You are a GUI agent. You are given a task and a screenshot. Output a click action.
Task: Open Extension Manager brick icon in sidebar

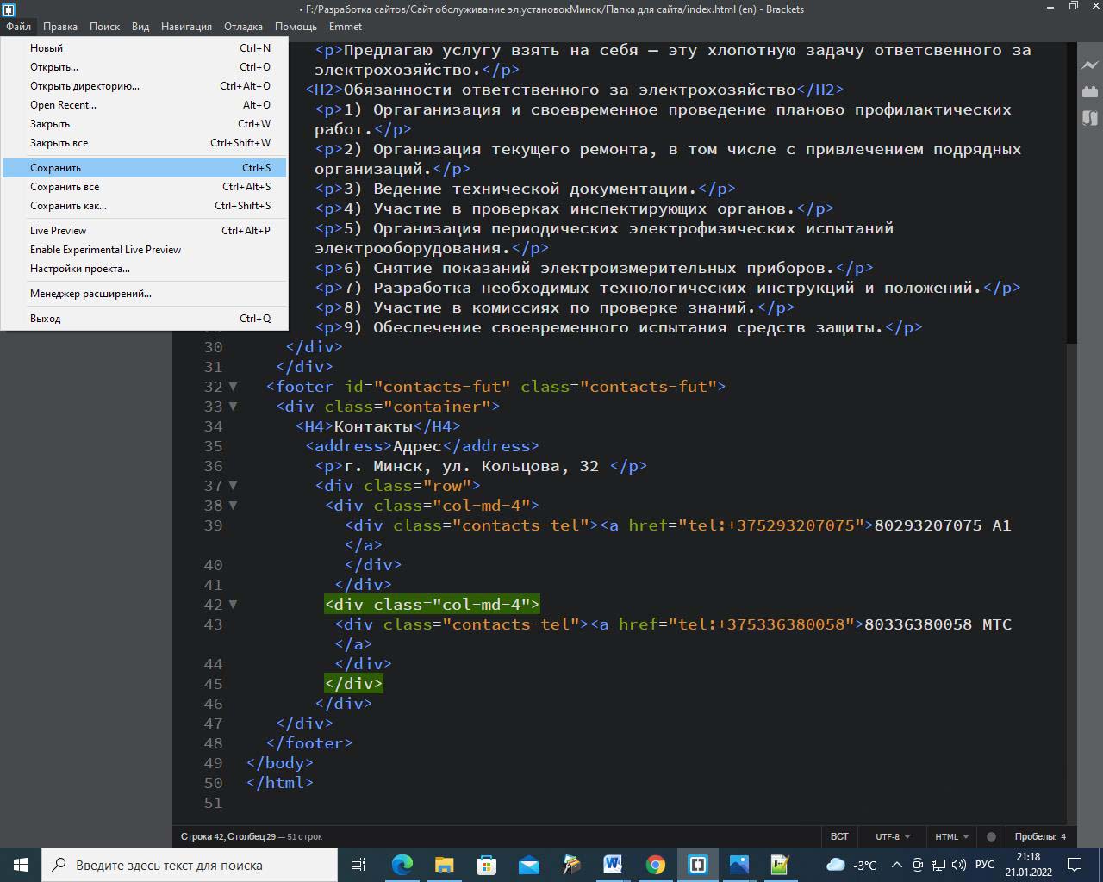pos(1089,91)
